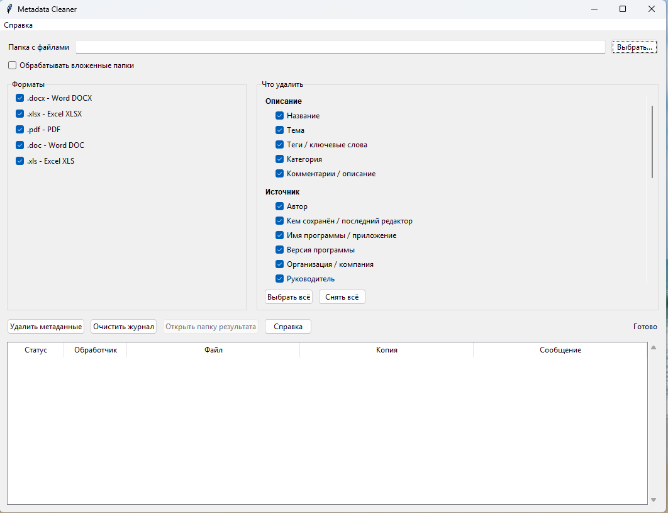The image size is (668, 513).
Task: Uncheck "Теги / ключевые слова"
Action: pos(279,144)
